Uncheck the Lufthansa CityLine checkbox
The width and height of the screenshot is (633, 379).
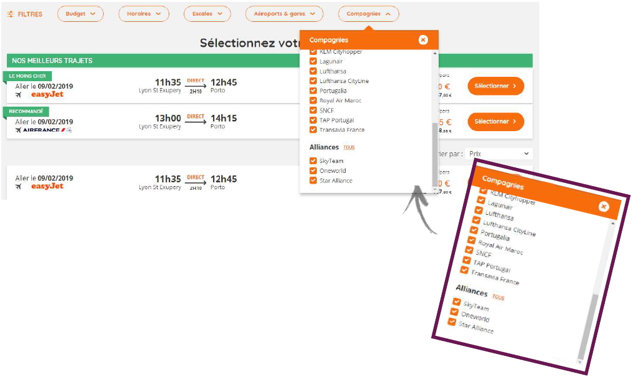coord(313,81)
